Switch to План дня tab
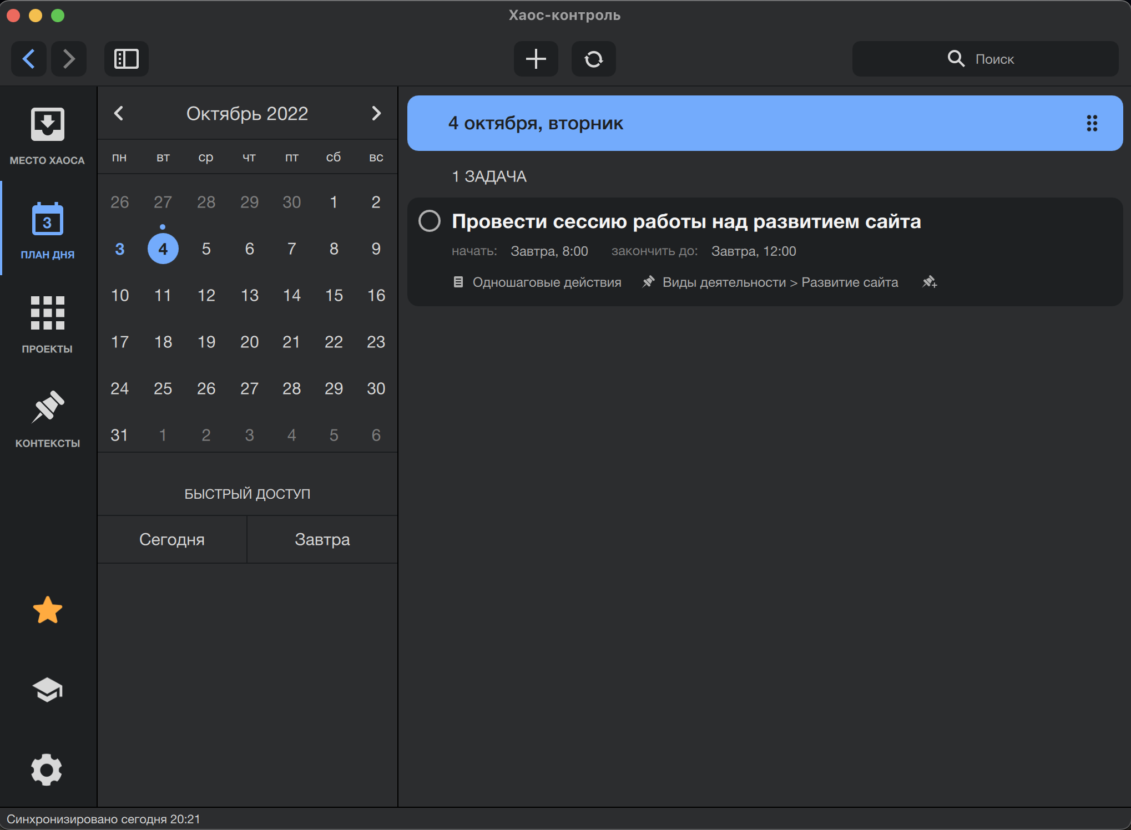 [47, 230]
